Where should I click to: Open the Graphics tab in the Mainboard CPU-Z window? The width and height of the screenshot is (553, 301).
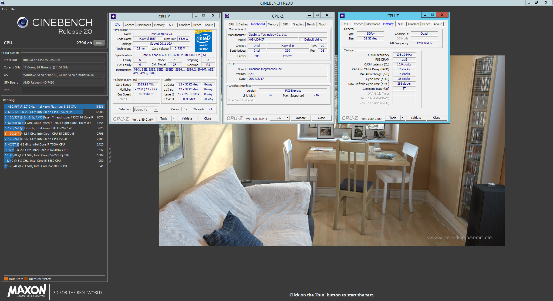(298, 24)
